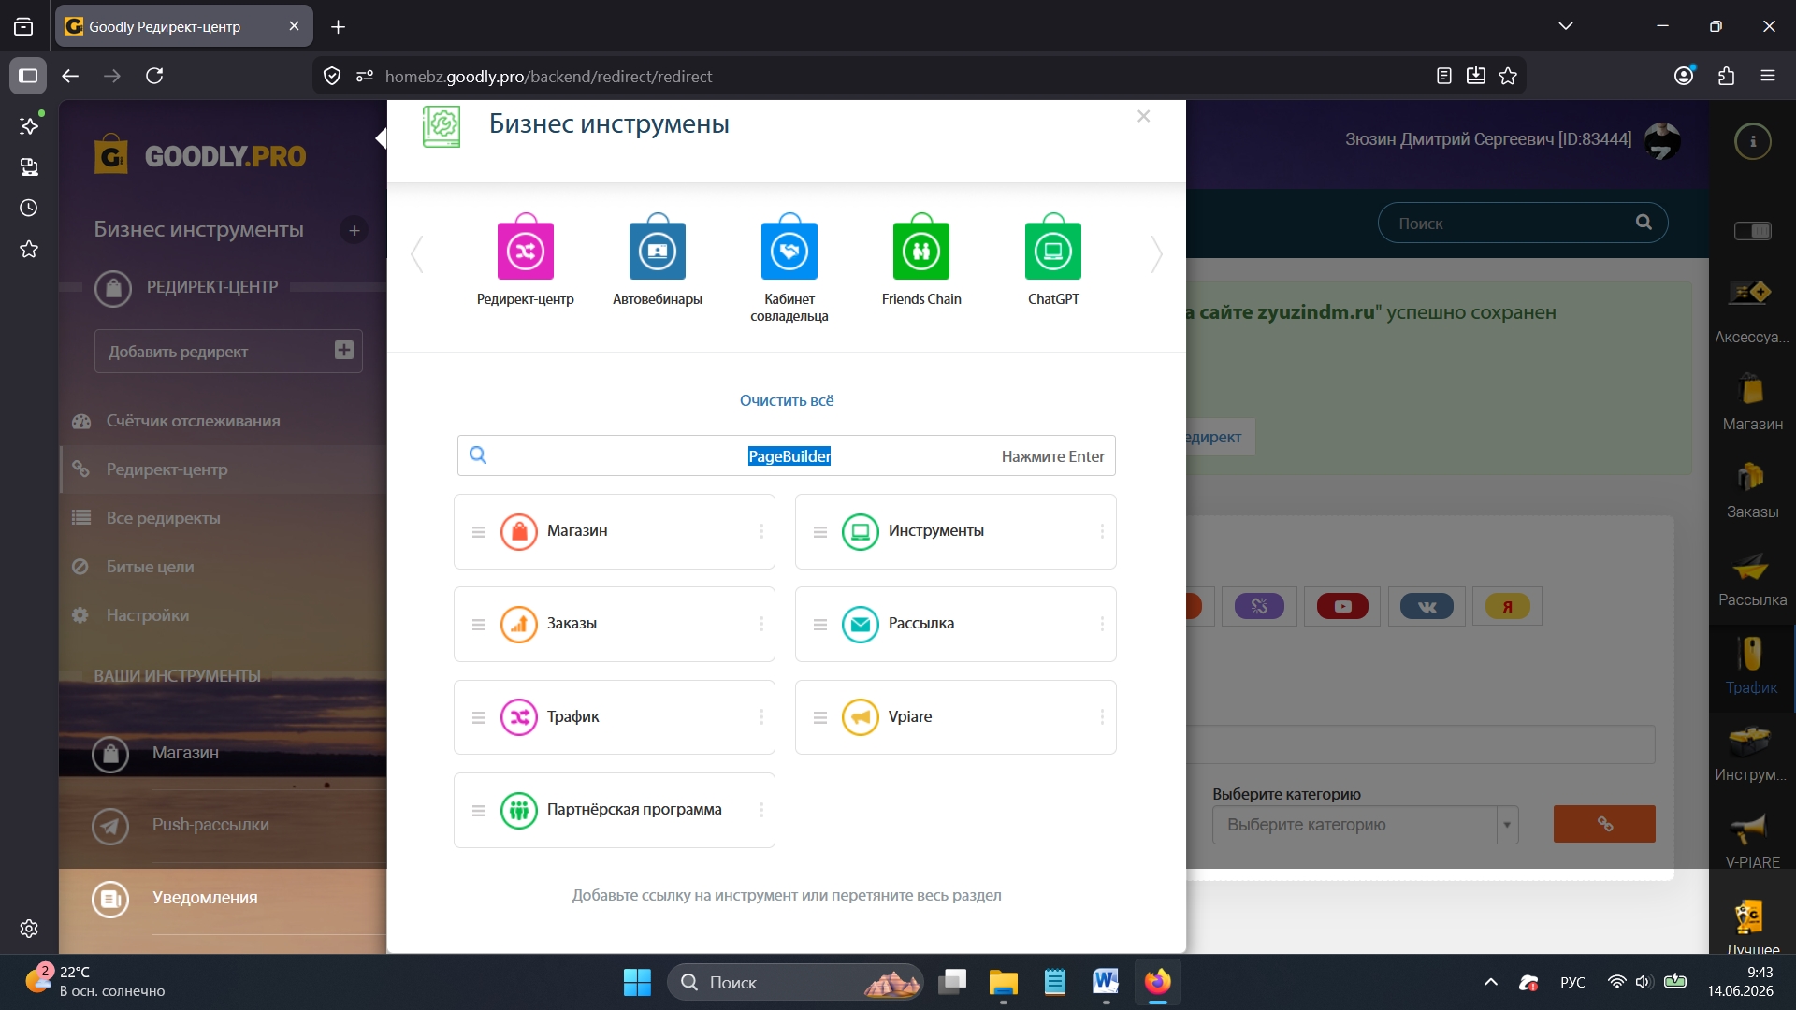
Task: Open the Заказы section card
Action: coord(615,624)
